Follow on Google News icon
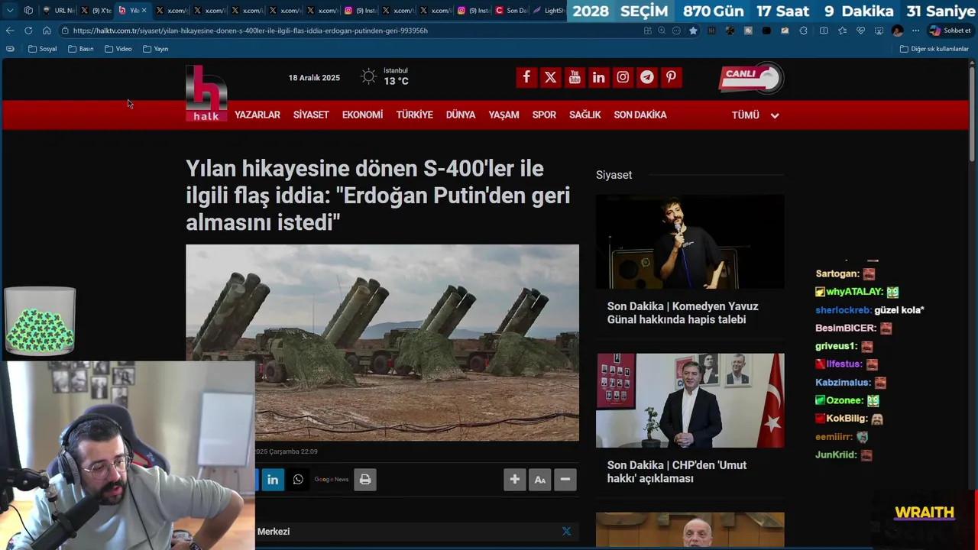Viewport: 978px width, 550px height. tap(332, 480)
